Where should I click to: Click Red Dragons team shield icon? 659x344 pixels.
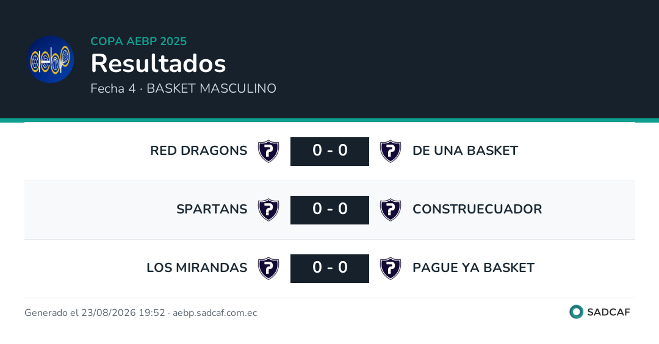[268, 151]
